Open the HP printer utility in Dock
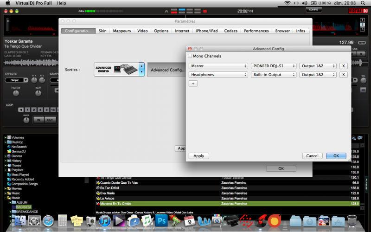 pos(217,221)
